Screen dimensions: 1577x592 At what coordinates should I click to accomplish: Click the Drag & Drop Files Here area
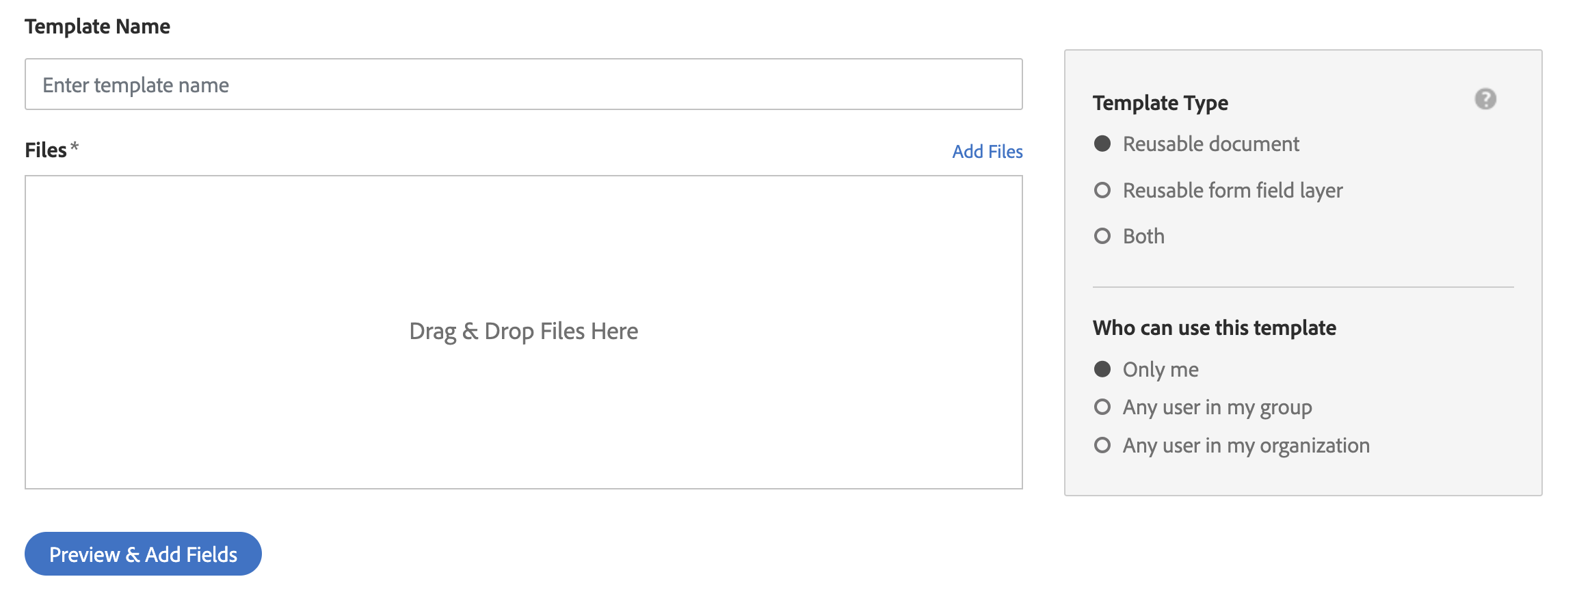point(523,332)
